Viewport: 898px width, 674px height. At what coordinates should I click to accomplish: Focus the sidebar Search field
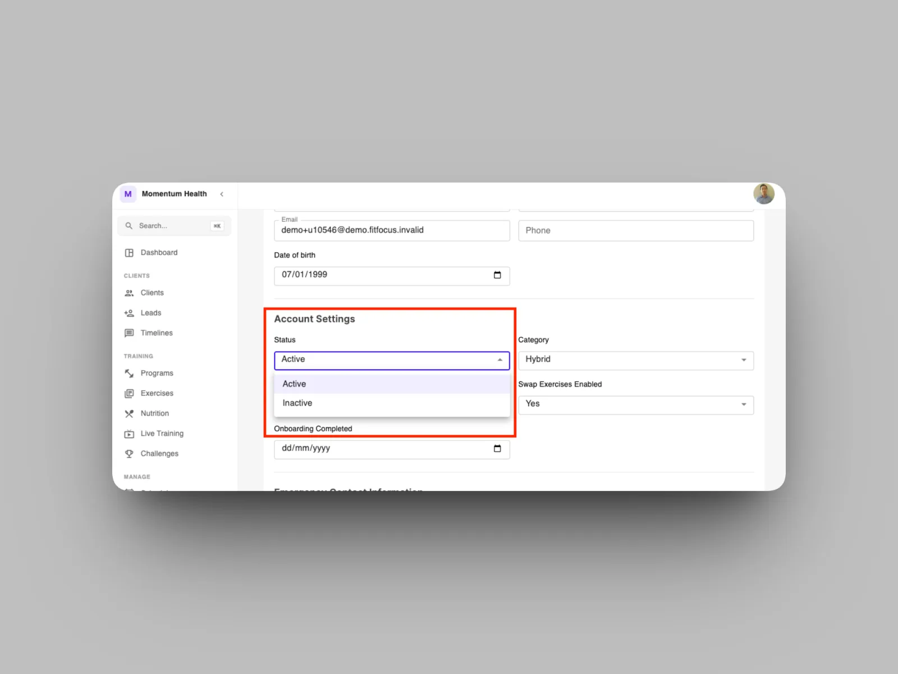tap(175, 226)
